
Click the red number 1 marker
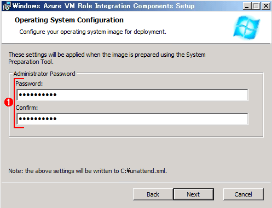9,102
